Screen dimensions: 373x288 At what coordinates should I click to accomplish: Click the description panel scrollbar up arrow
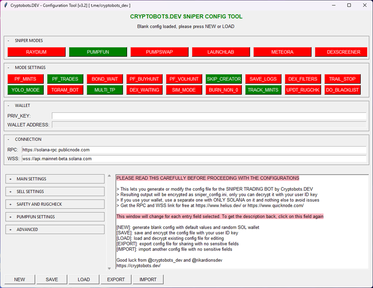click(x=109, y=177)
